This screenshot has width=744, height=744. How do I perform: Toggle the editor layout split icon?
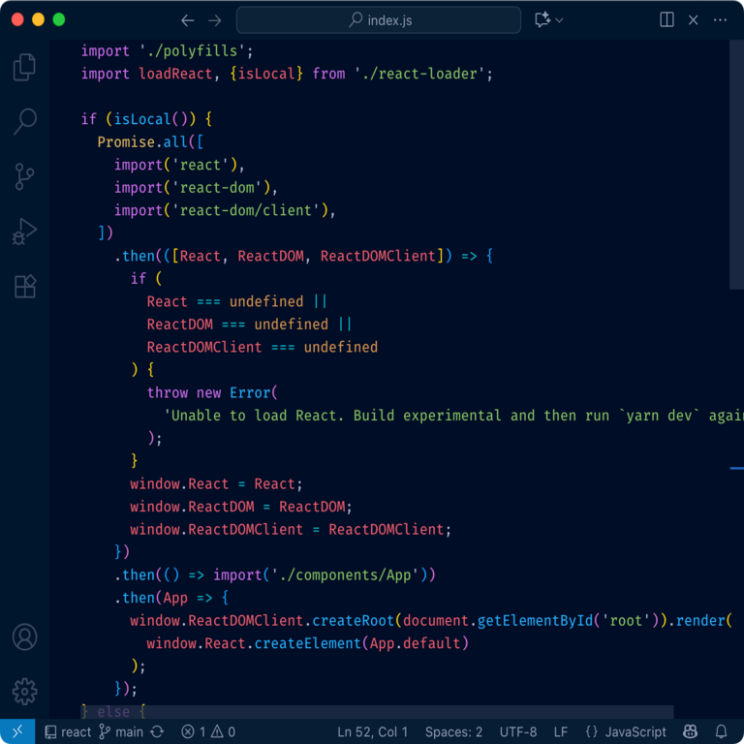tap(667, 19)
